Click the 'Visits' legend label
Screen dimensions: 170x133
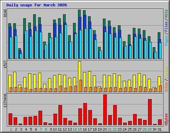[x=166, y=72]
